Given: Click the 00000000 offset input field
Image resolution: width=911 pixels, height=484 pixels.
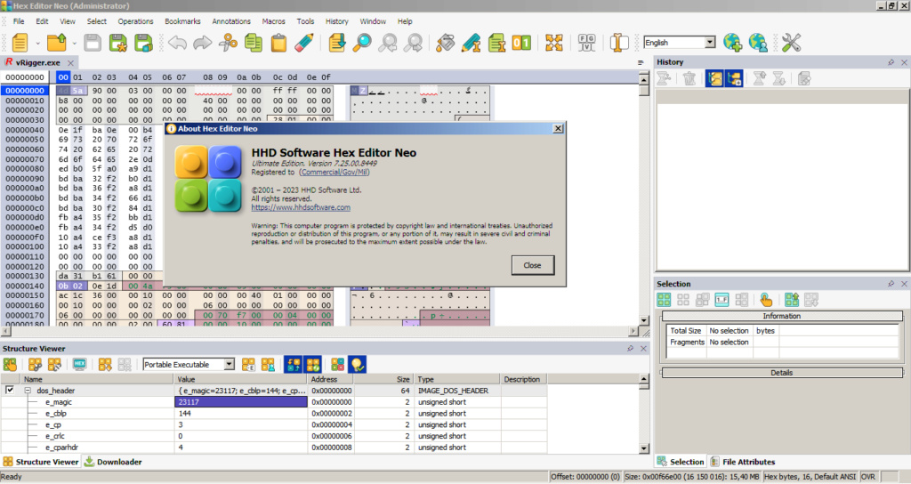Looking at the screenshot, I should [x=25, y=77].
